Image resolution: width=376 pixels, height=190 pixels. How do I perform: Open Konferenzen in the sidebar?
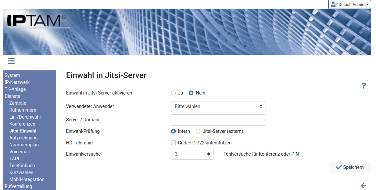[x=22, y=124]
